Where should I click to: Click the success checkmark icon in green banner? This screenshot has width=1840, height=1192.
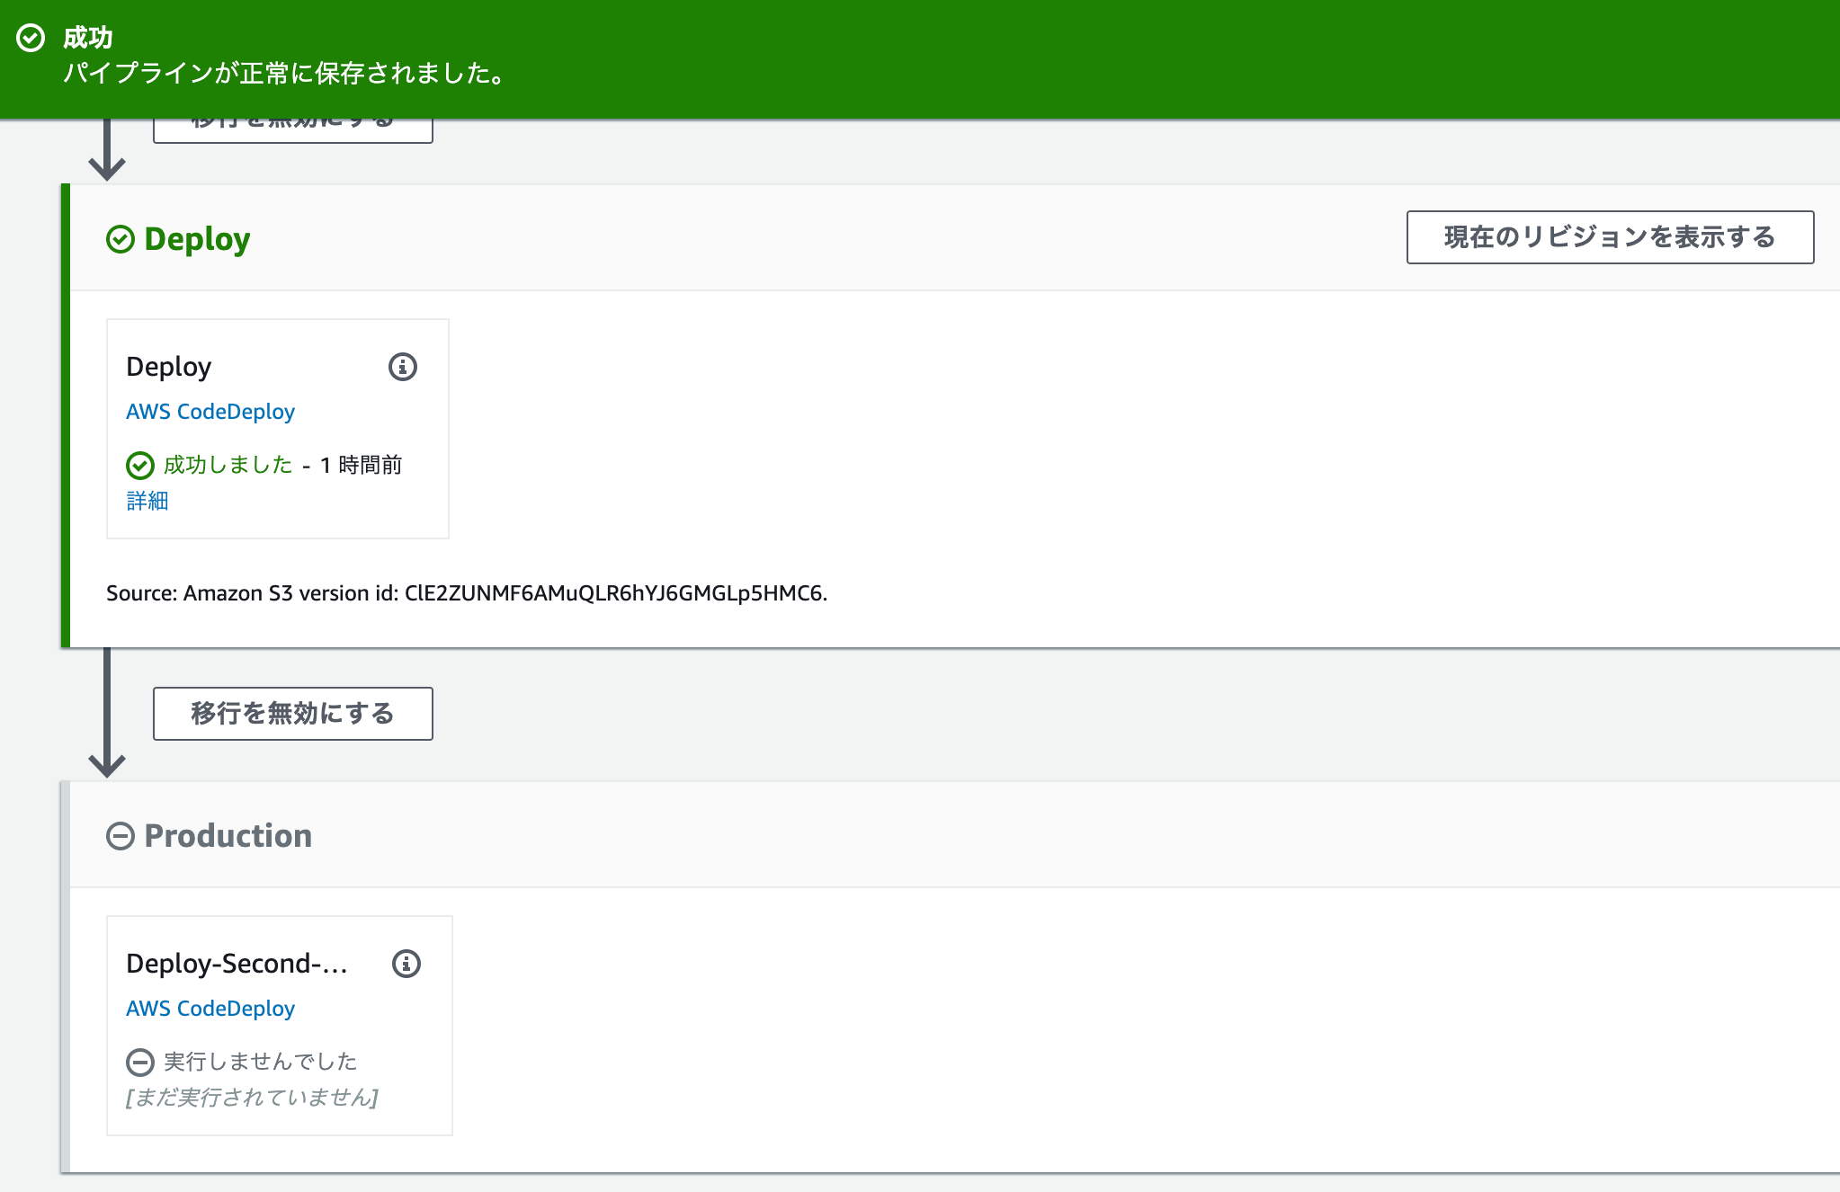31,37
